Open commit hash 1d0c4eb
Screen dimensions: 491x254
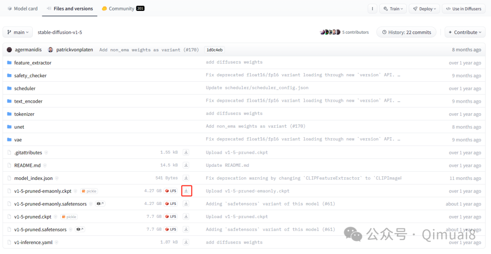tap(214, 50)
